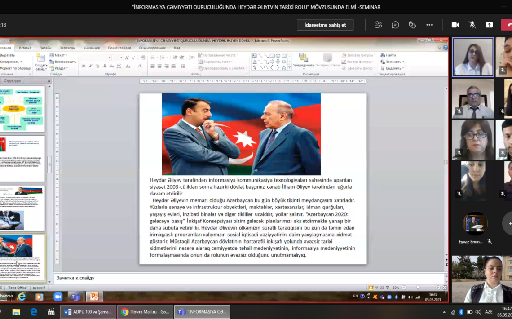Expand the hidden system tray icons
The image size is (512, 319).
tap(444, 312)
